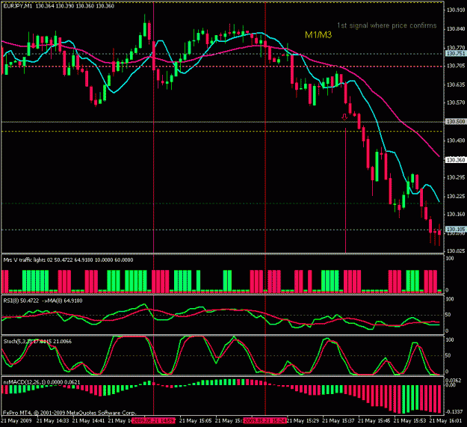Click the 130.430 price scale value

456,141
